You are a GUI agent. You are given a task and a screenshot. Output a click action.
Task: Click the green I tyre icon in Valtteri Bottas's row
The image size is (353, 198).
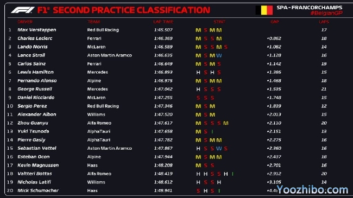coord(232,174)
